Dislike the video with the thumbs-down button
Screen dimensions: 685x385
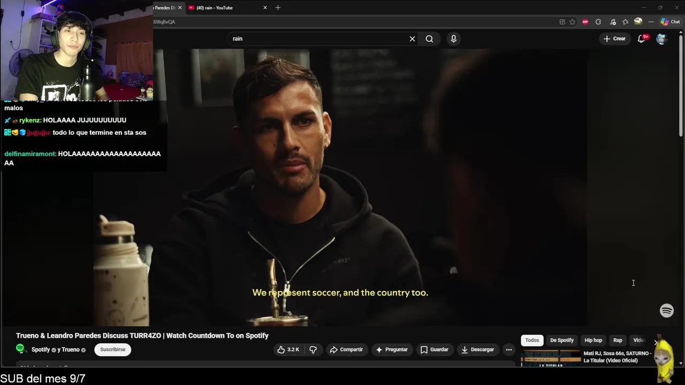pos(313,350)
